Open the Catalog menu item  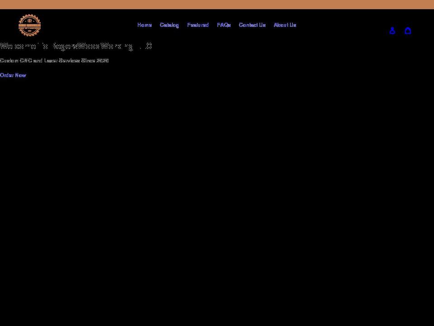tap(169, 25)
